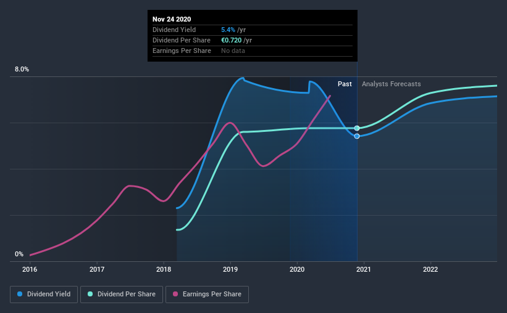Click the 8.0% y-axis label
507x313 pixels.
[22, 70]
